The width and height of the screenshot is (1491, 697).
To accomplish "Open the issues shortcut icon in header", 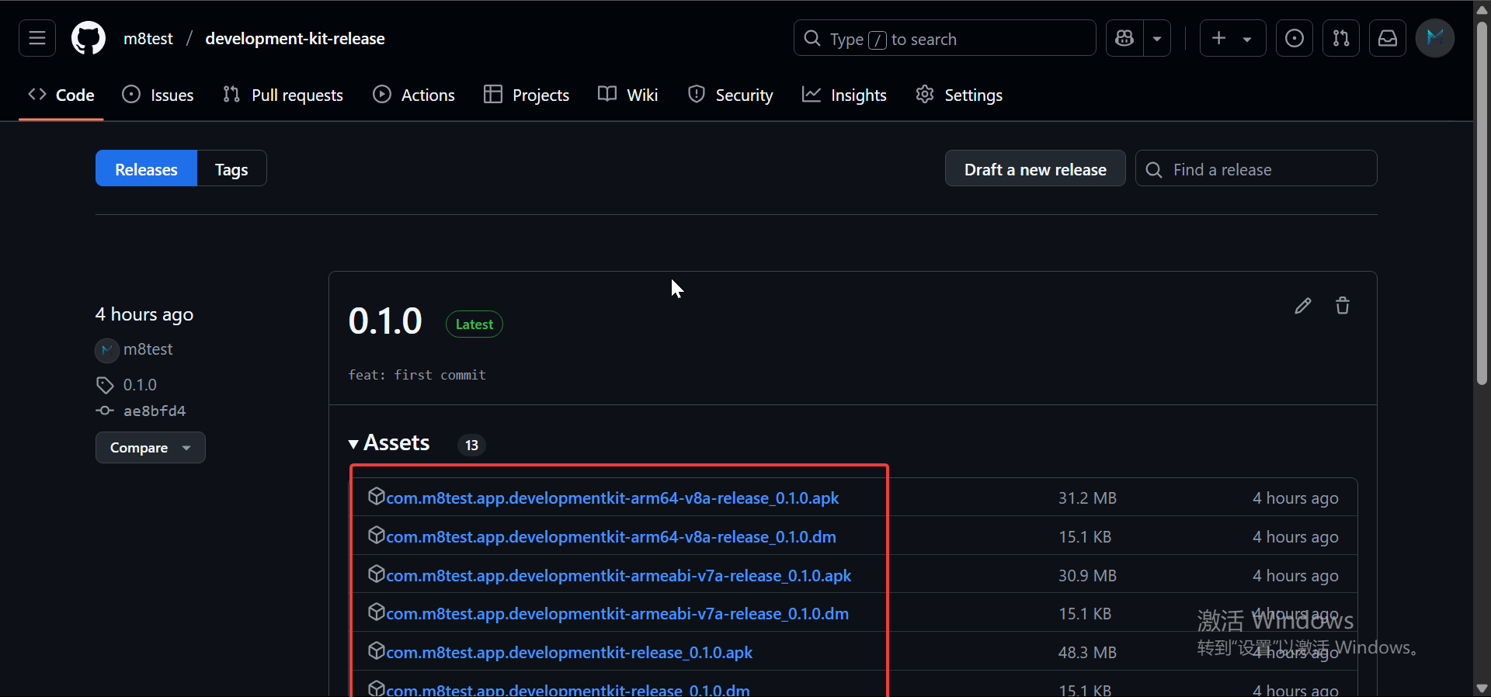I will [x=1295, y=38].
